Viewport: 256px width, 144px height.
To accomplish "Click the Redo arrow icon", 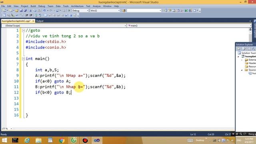I will click(51, 11).
